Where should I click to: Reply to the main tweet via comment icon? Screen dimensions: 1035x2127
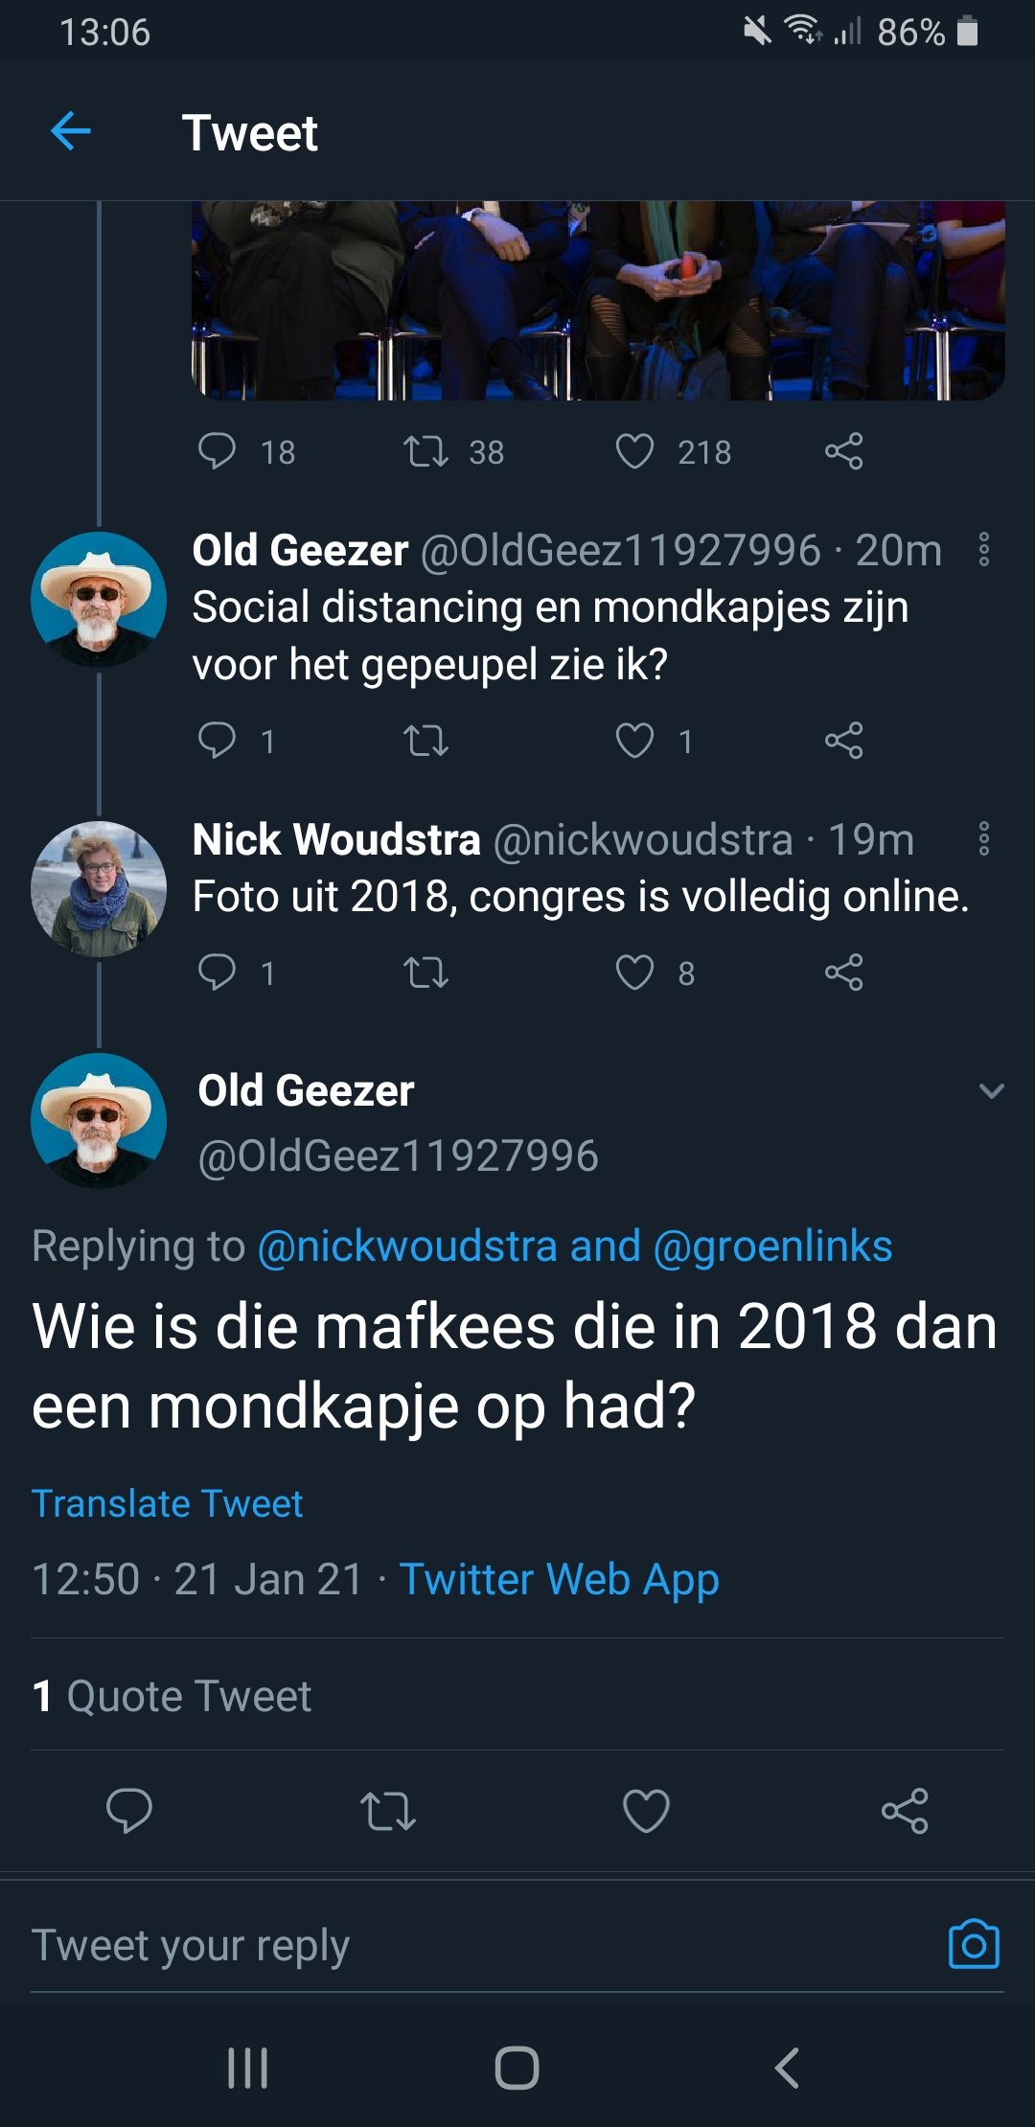pyautogui.click(x=128, y=1810)
